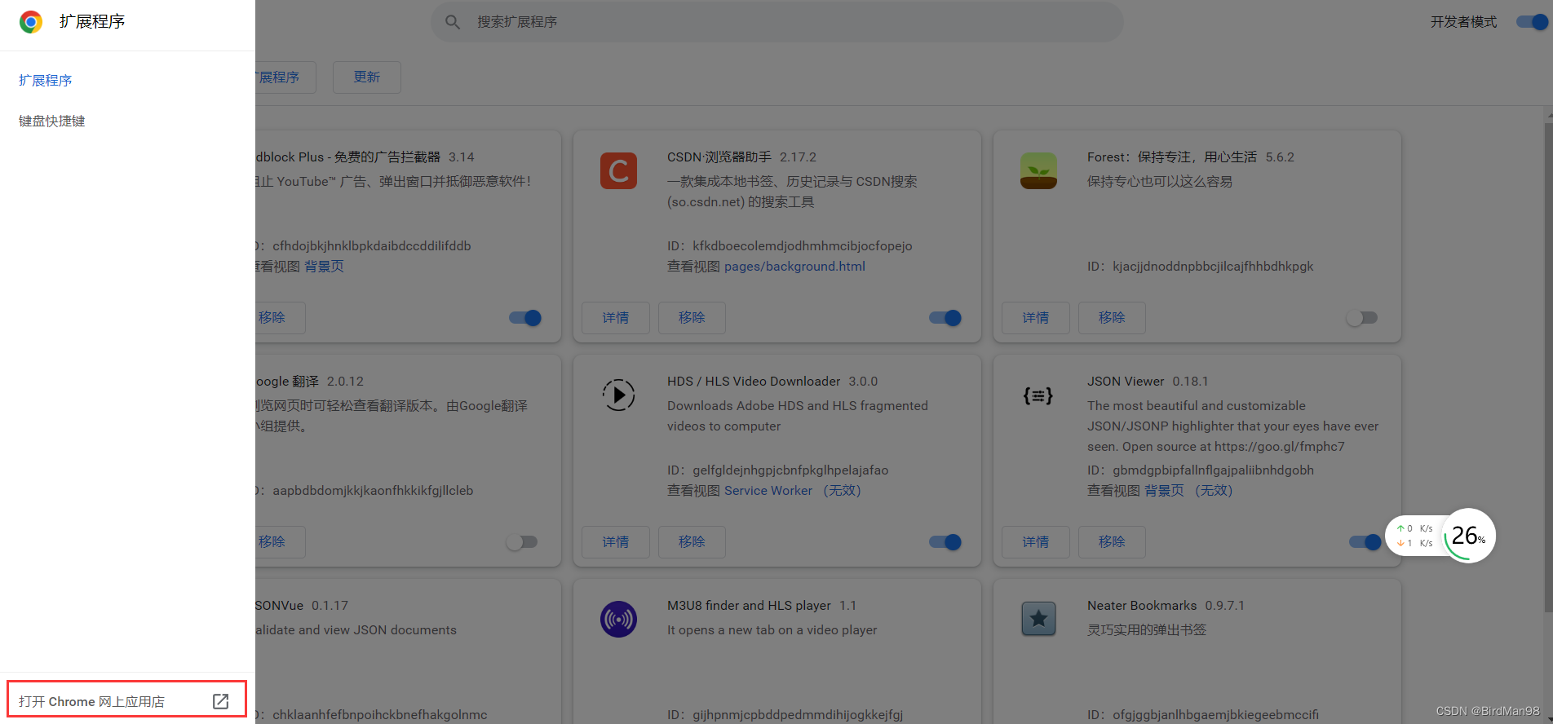Screen dimensions: 1553x724
Task: Click the 保持专心也可以这么容易 description
Action: (x=1159, y=181)
